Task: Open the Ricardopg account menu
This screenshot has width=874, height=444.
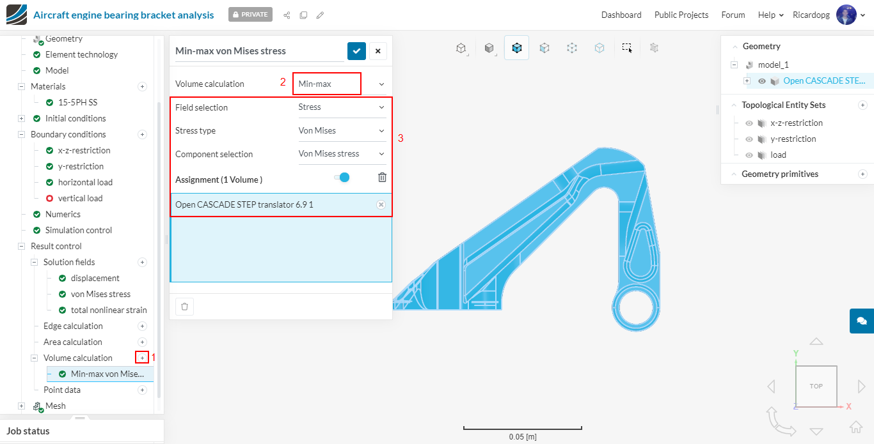Action: (x=812, y=15)
